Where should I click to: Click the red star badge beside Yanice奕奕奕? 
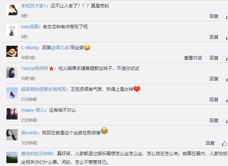click(51, 68)
